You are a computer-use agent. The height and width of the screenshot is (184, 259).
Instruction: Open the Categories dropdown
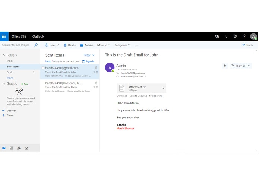coord(122,45)
